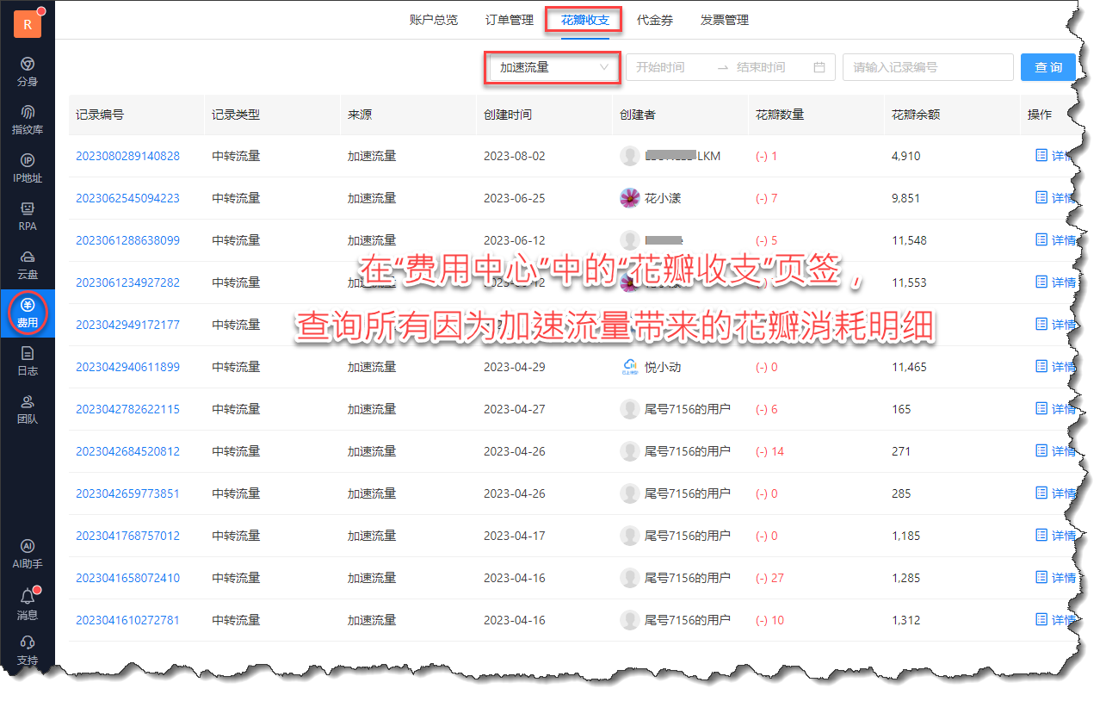Viewport: 1106px width, 701px height.
Task: Click the blue 查询 search button
Action: coord(1048,67)
